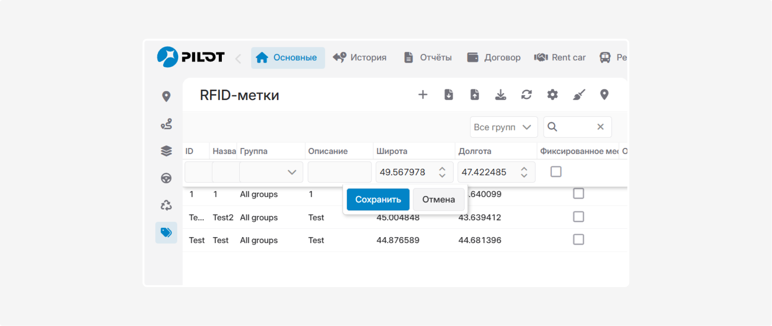The height and width of the screenshot is (326, 772).
Task: Click the search field
Action: 577,127
